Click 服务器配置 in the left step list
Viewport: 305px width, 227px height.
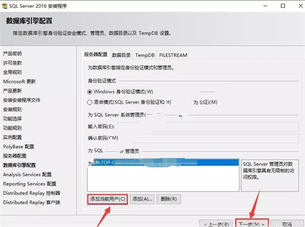(15, 156)
